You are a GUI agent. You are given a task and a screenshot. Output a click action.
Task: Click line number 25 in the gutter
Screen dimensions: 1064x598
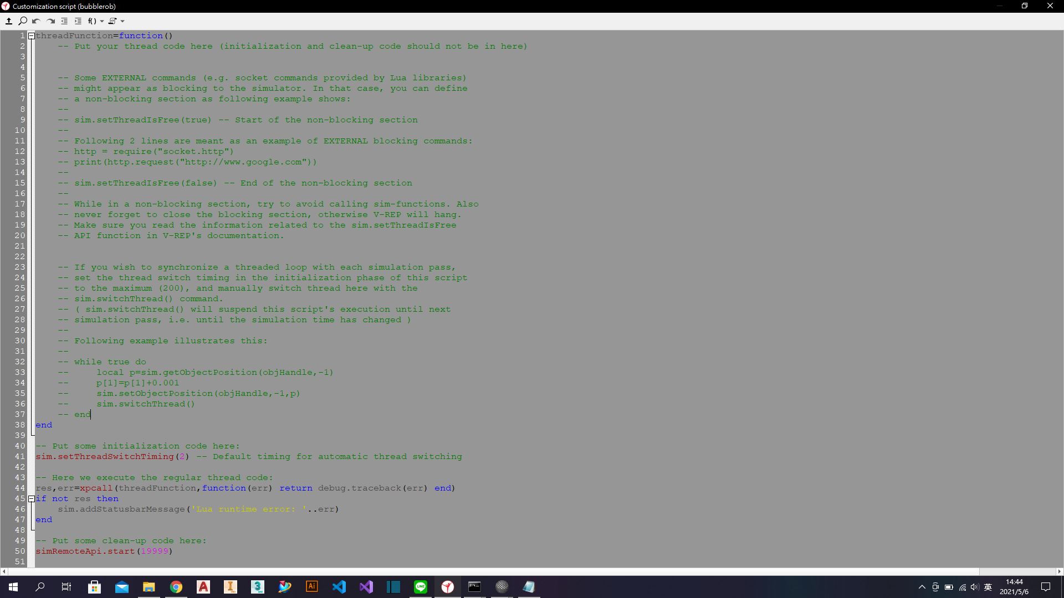point(20,288)
